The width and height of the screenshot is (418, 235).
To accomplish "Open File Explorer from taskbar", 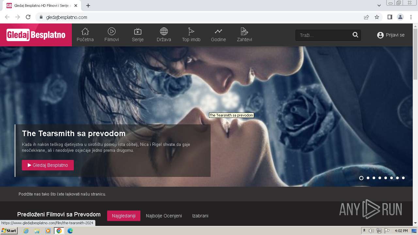I will click(x=37, y=231).
